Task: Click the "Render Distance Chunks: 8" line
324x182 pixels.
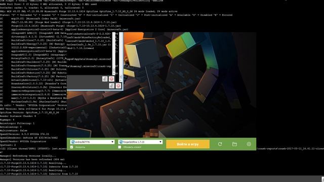Action: [18, 116]
